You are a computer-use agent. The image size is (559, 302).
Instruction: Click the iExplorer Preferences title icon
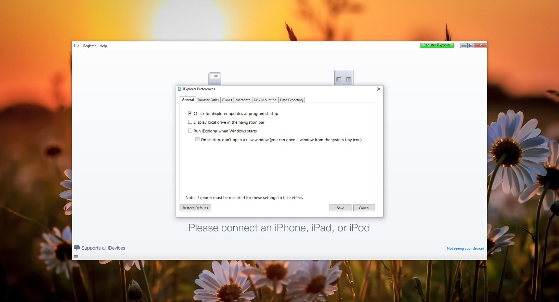[x=179, y=89]
